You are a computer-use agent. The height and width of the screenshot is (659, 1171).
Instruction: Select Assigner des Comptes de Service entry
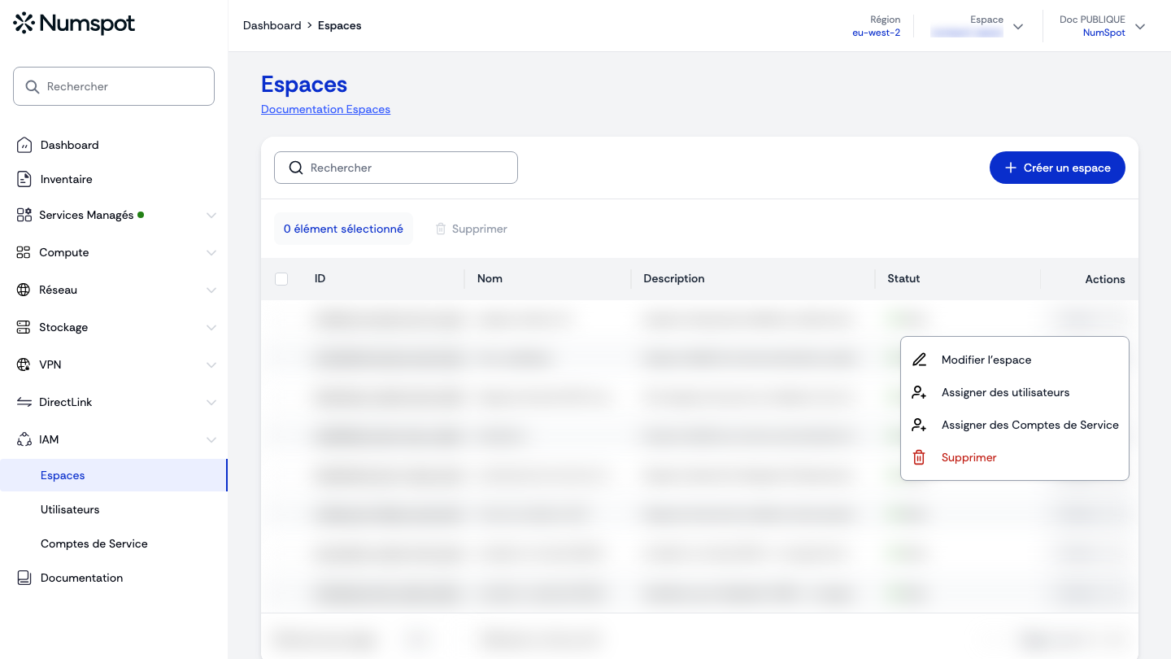pos(1015,425)
